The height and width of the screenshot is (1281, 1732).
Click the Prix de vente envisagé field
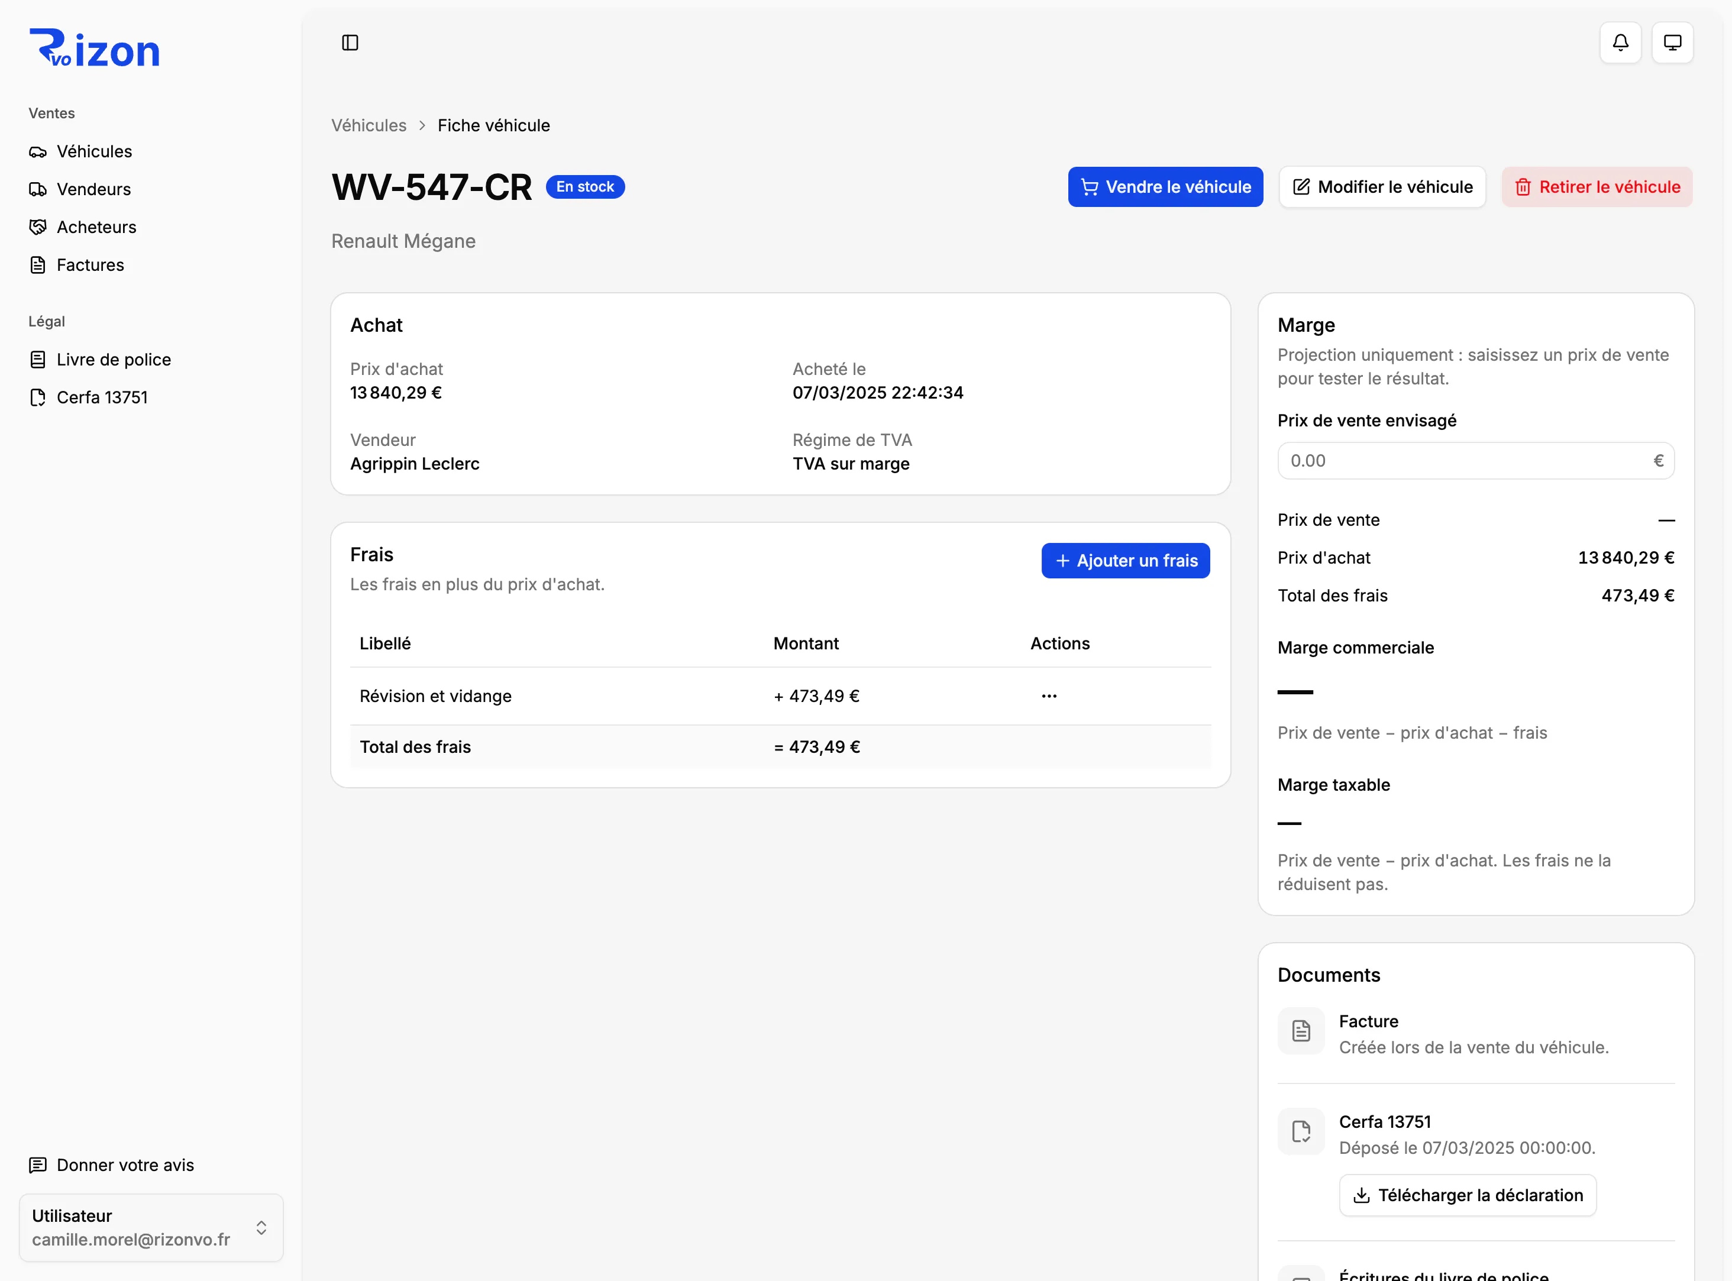pos(1475,461)
